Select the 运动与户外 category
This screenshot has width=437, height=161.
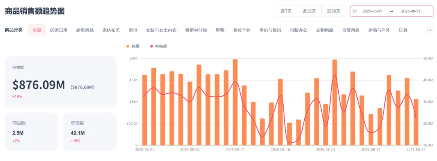379,30
